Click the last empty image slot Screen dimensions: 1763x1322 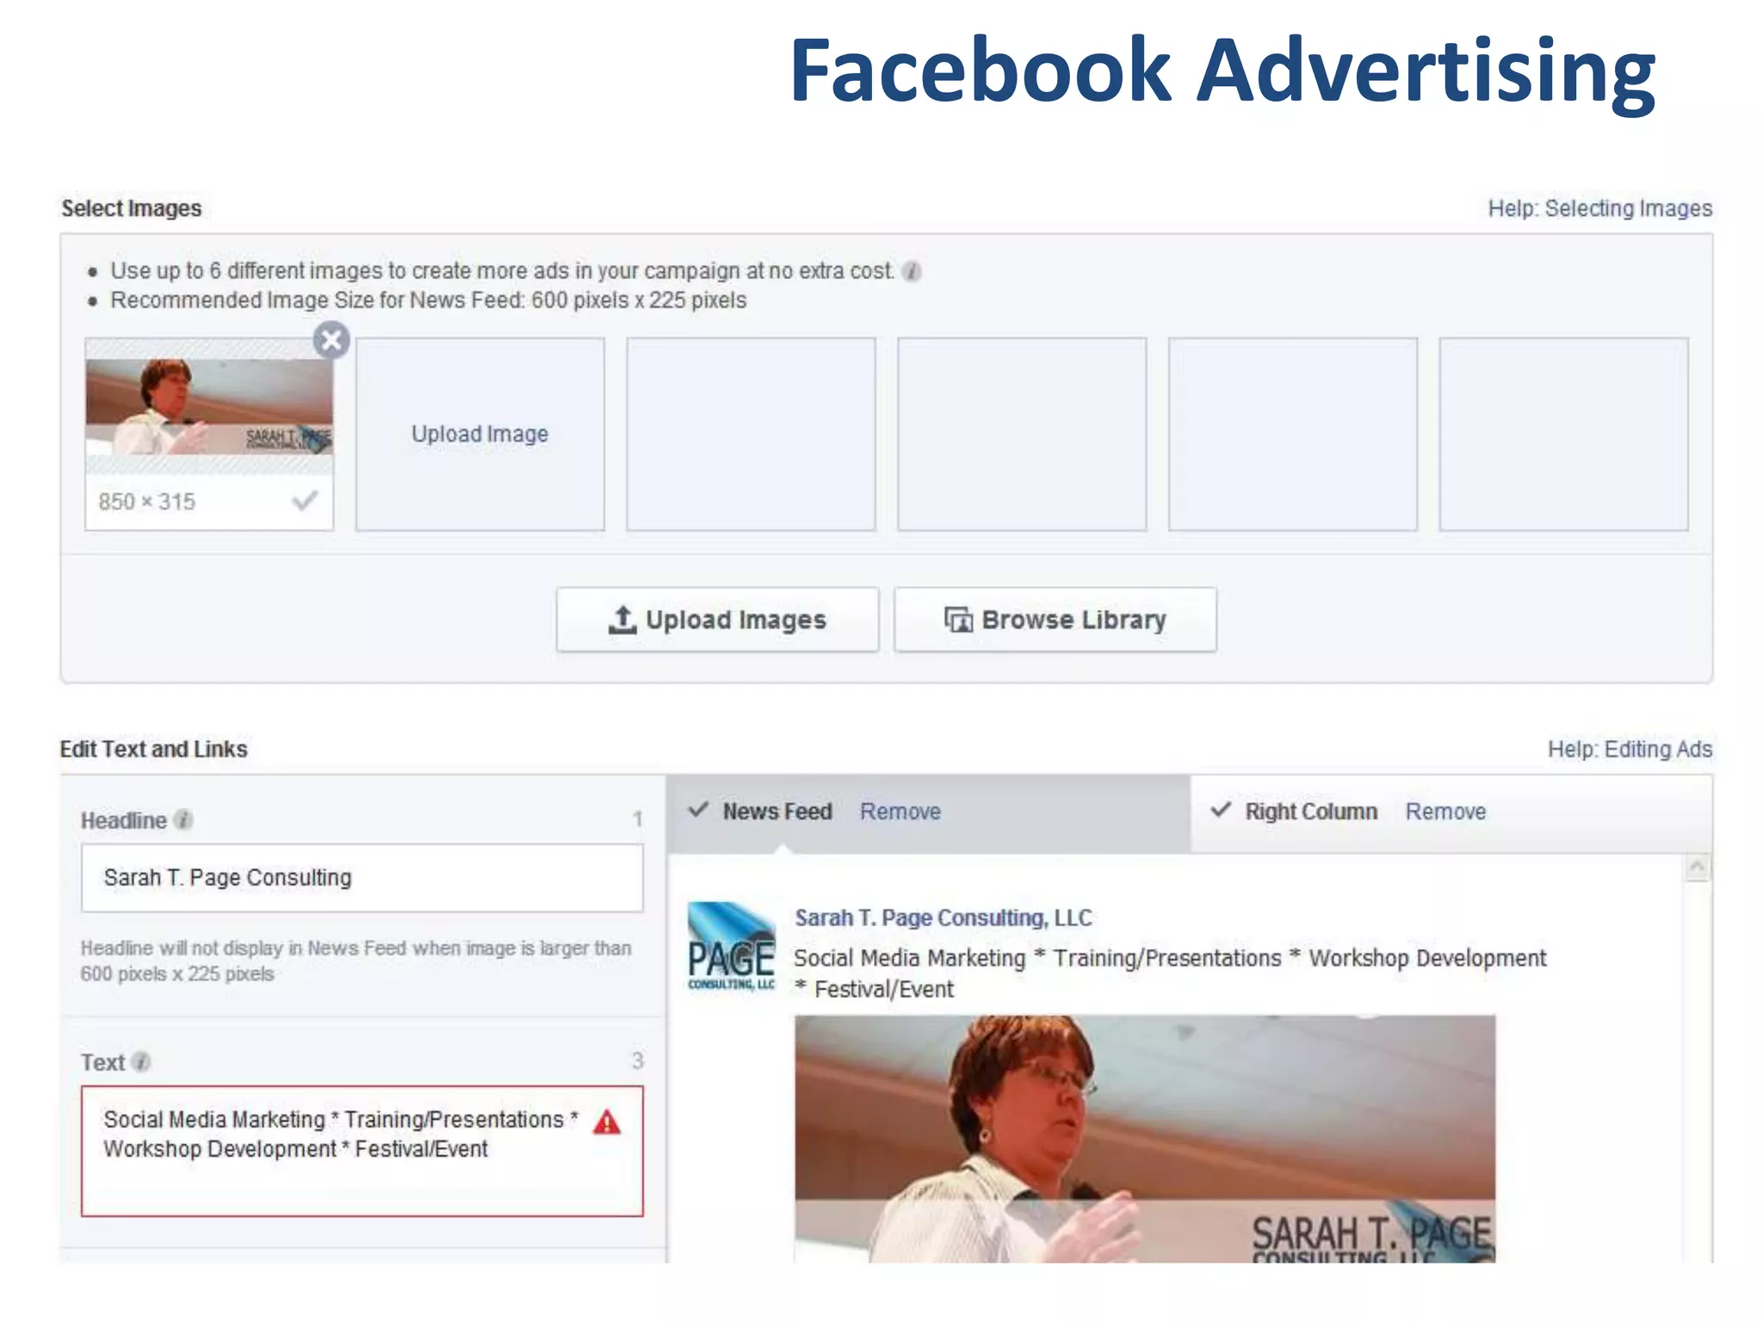tap(1563, 434)
